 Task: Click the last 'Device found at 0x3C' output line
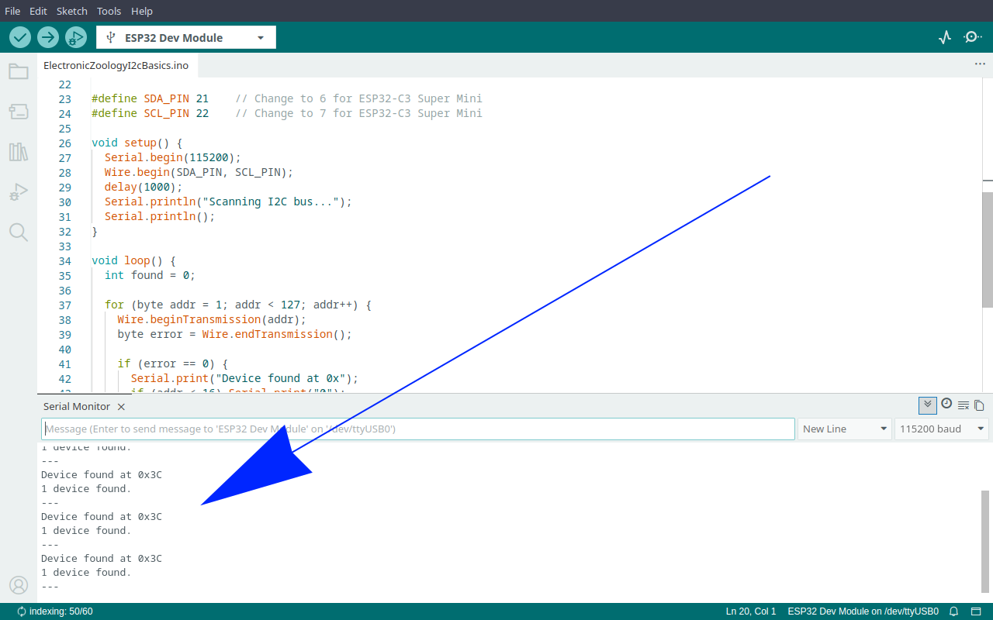pos(102,558)
